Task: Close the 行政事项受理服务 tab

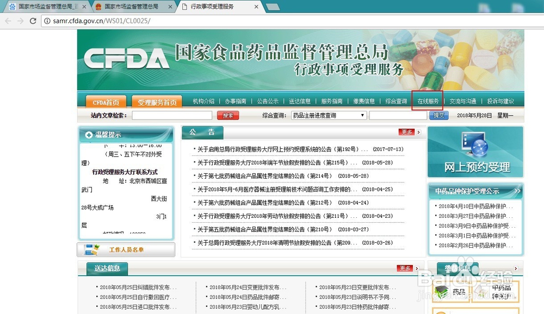Action: coord(256,7)
